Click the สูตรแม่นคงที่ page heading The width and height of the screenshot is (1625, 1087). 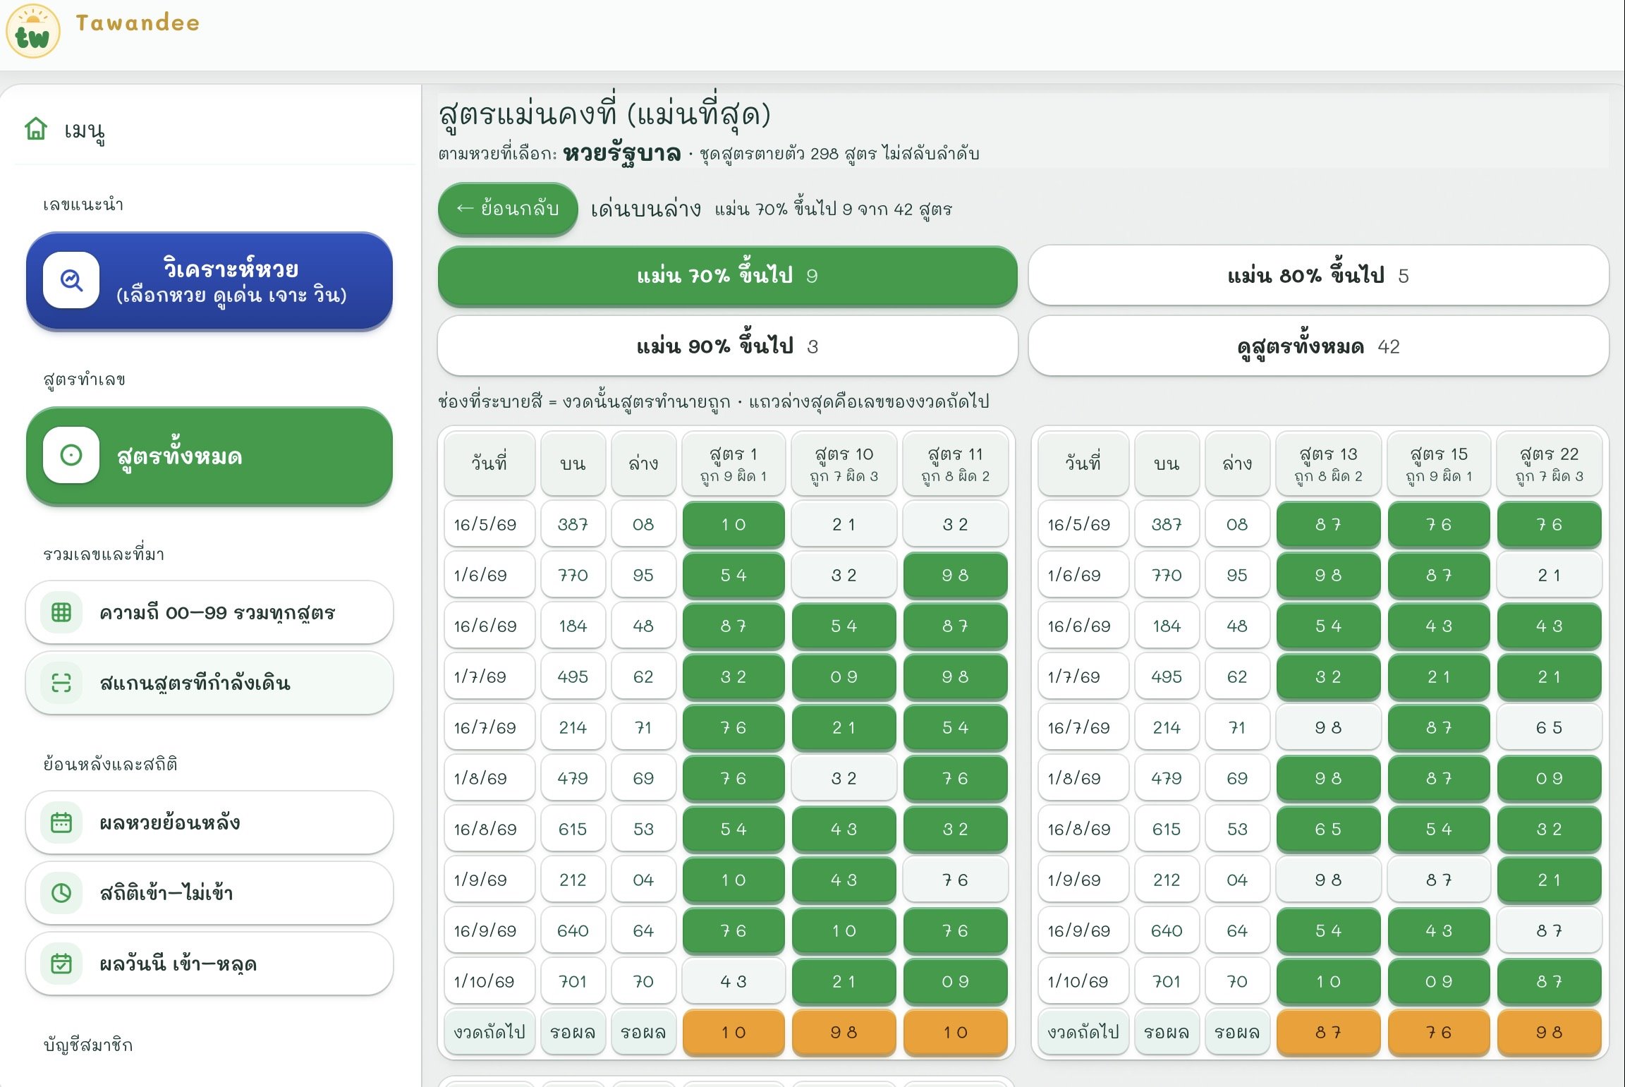tap(604, 113)
